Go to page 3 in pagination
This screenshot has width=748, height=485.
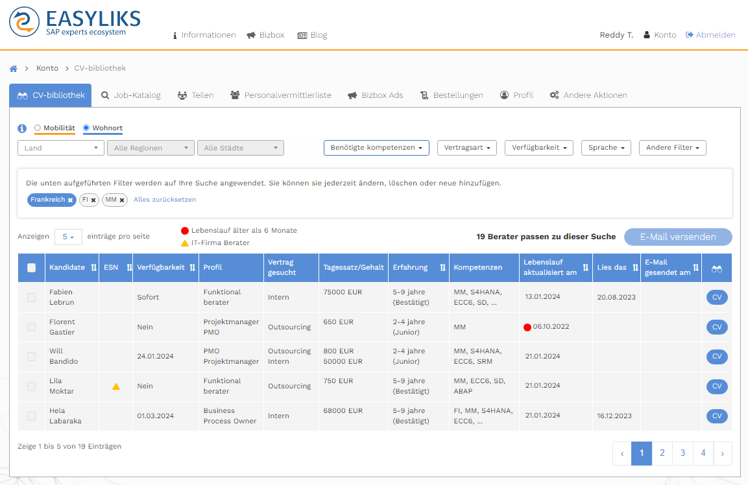(x=682, y=453)
